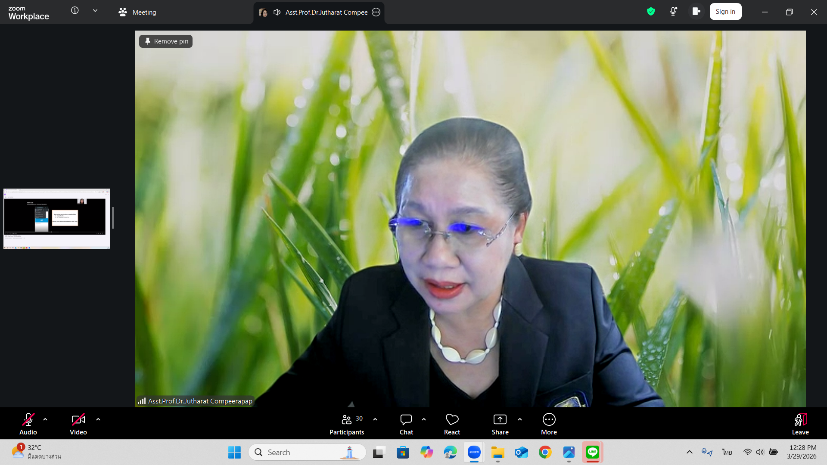This screenshot has width=827, height=465.
Task: Expand video settings arrow next to Video
Action: (x=98, y=419)
